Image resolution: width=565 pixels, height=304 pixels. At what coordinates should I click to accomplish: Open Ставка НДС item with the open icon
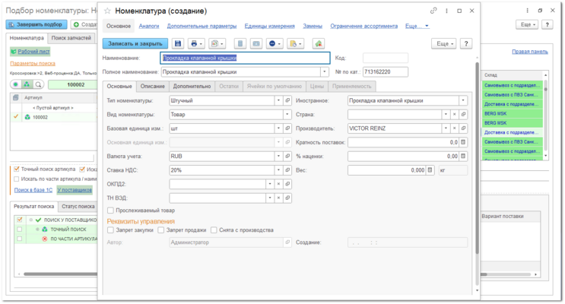click(x=287, y=170)
